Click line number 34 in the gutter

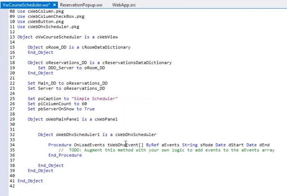pyautogui.click(x=12, y=145)
